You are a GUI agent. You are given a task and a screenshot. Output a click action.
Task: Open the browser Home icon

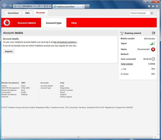point(149,6)
